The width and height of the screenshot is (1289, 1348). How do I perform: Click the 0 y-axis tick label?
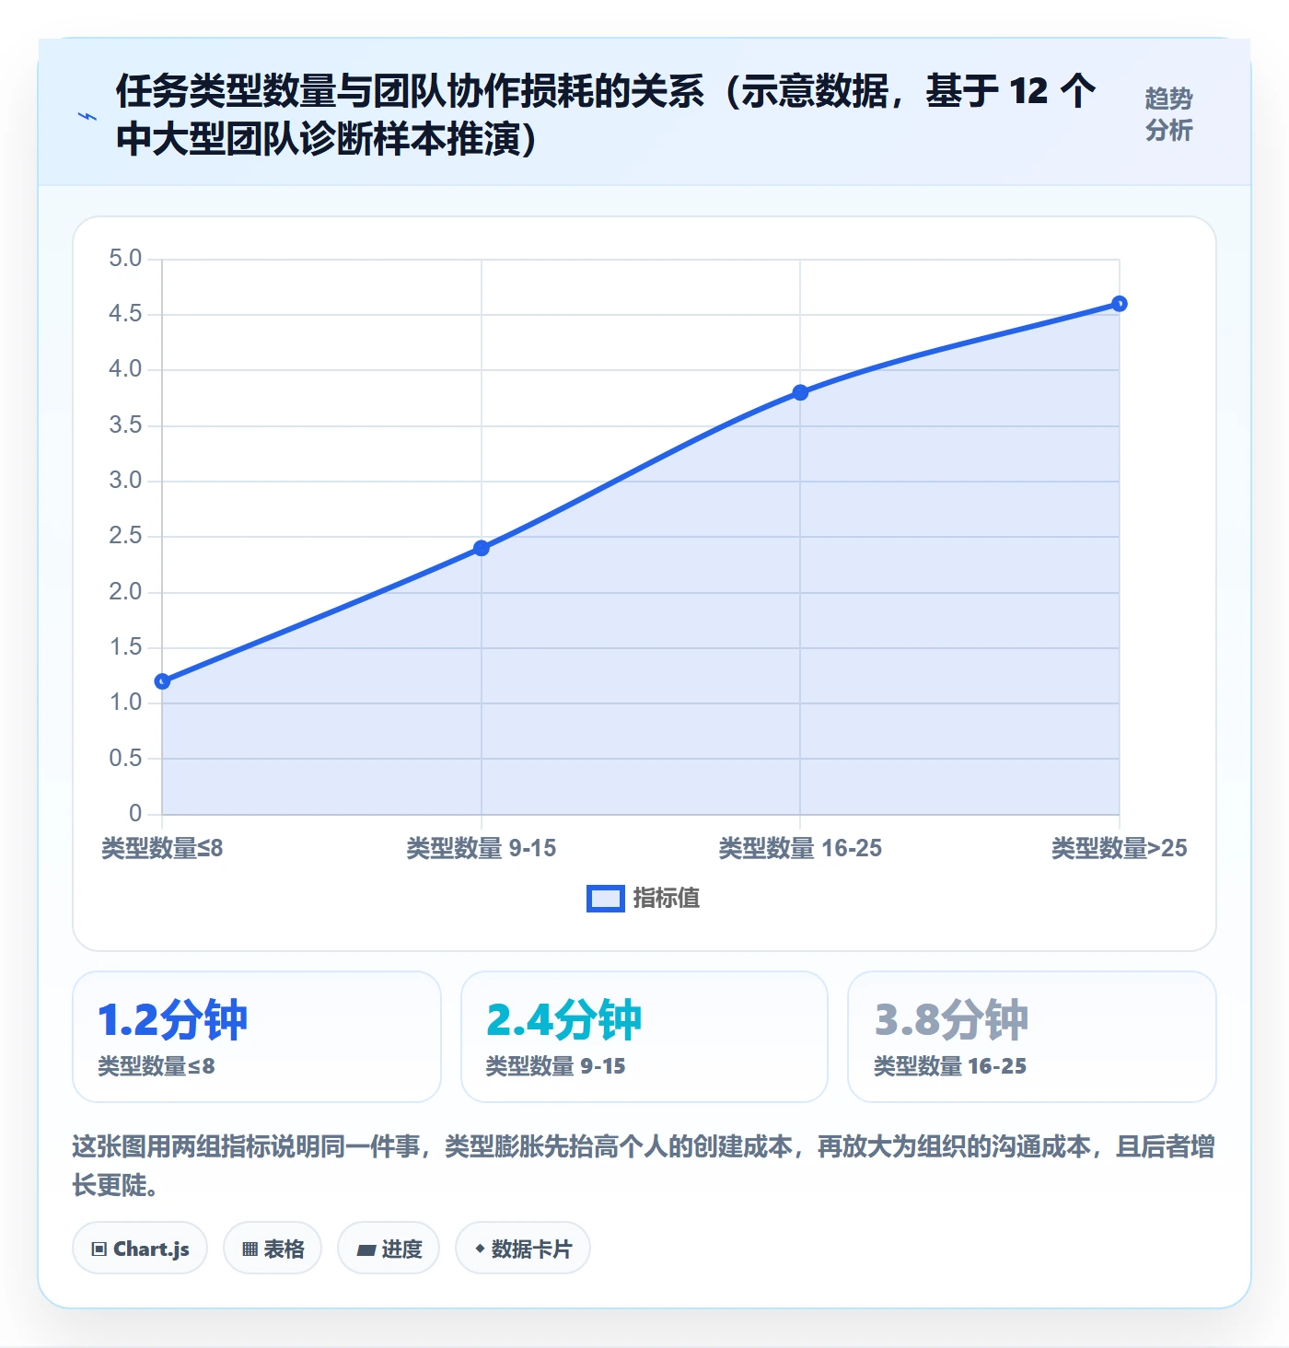pos(135,814)
